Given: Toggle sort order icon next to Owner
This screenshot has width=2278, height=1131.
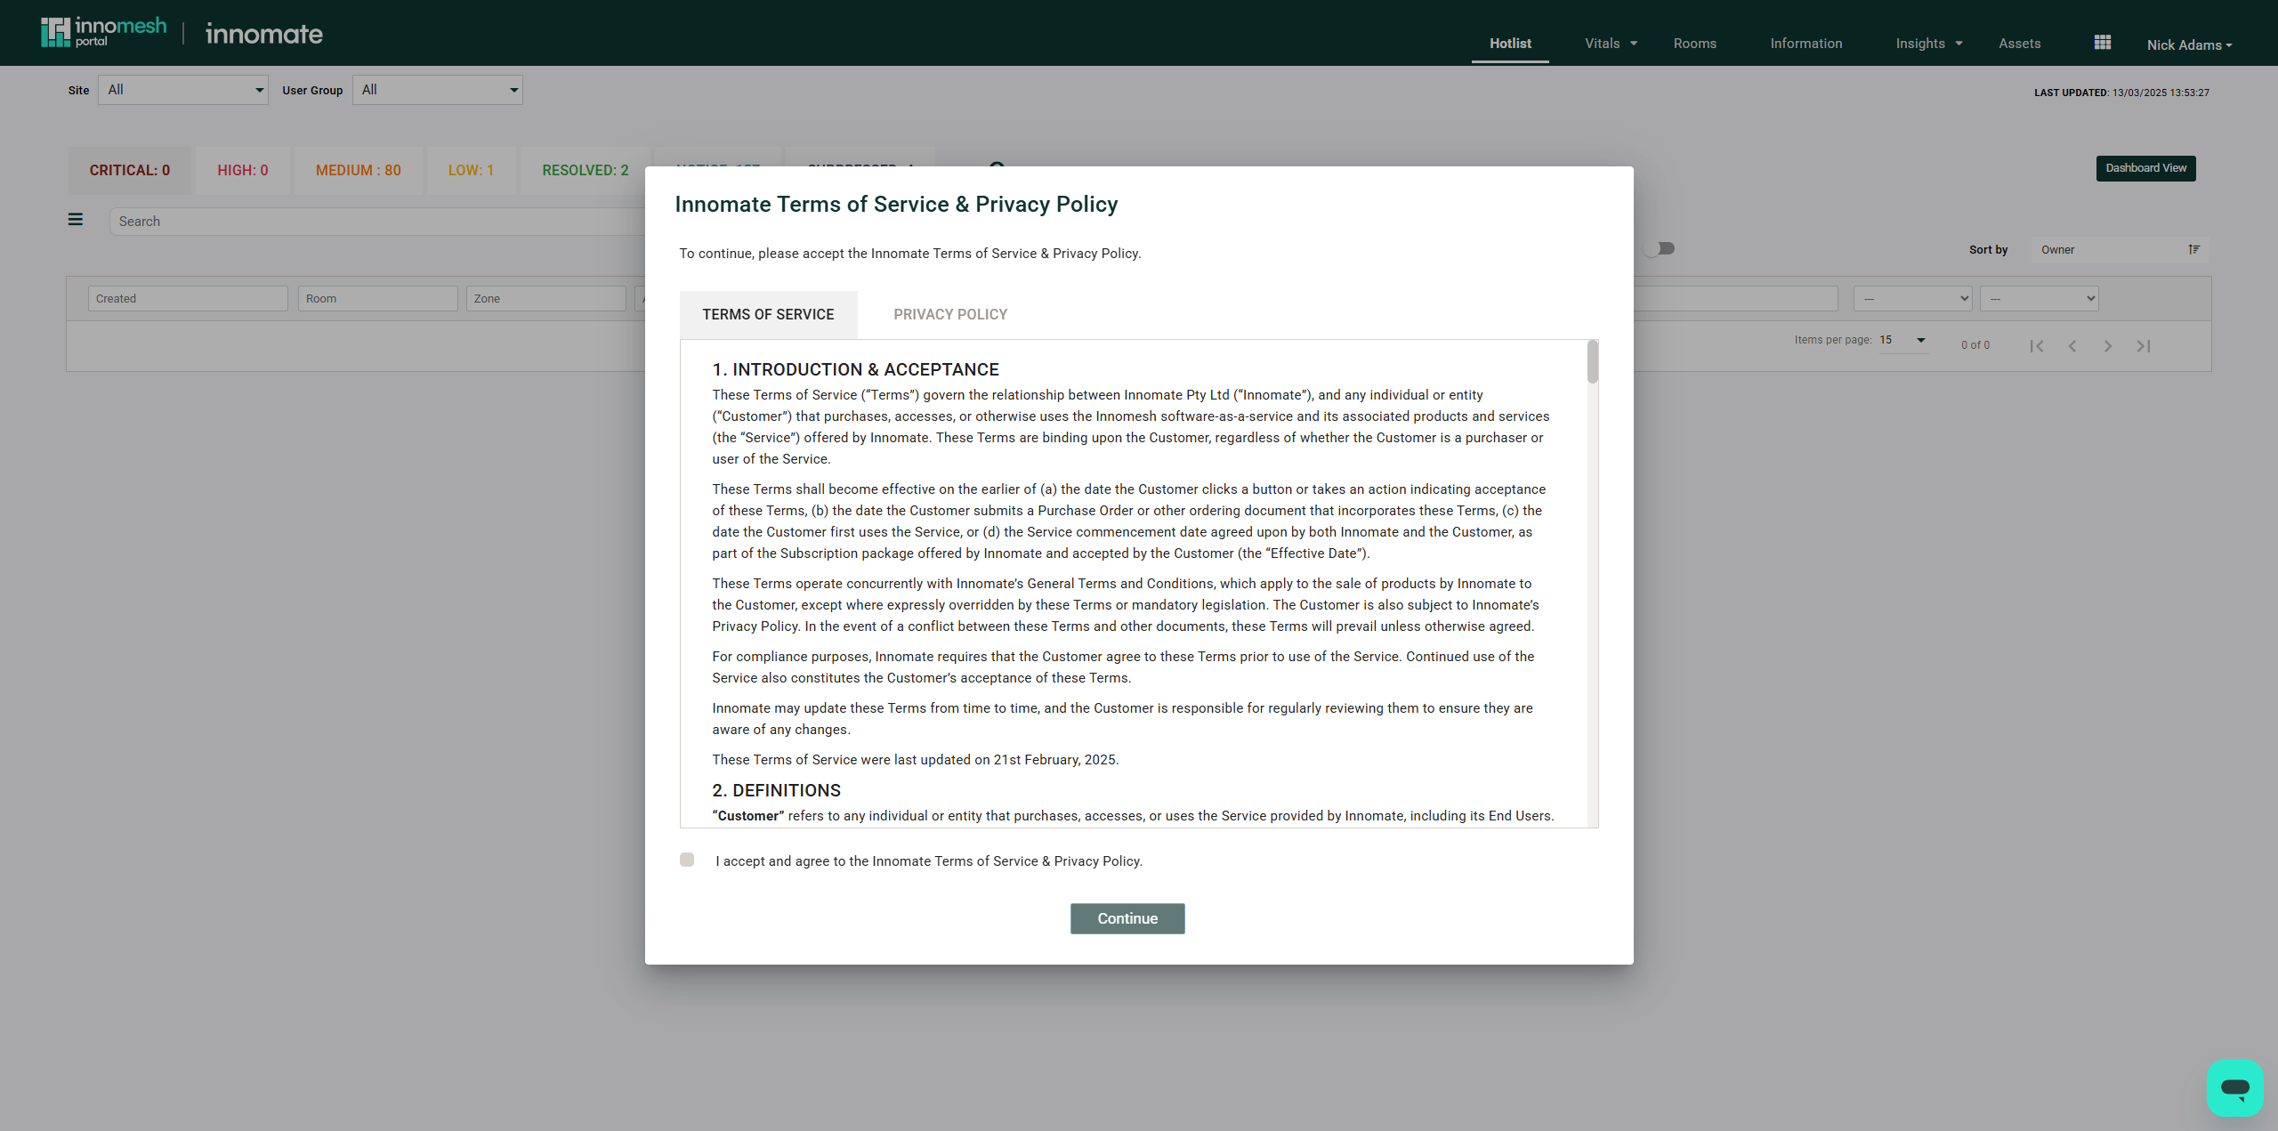Looking at the screenshot, I should 2194,250.
